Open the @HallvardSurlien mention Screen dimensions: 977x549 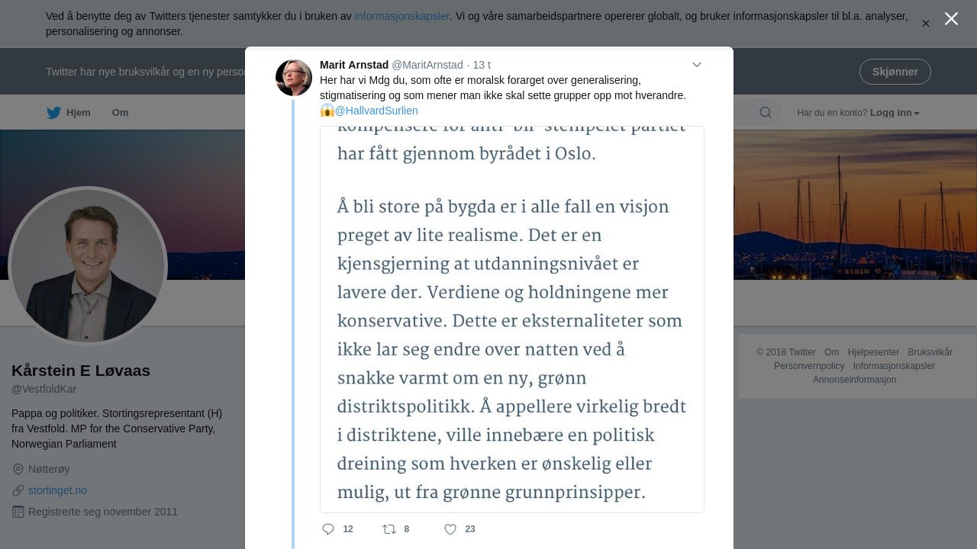[376, 111]
